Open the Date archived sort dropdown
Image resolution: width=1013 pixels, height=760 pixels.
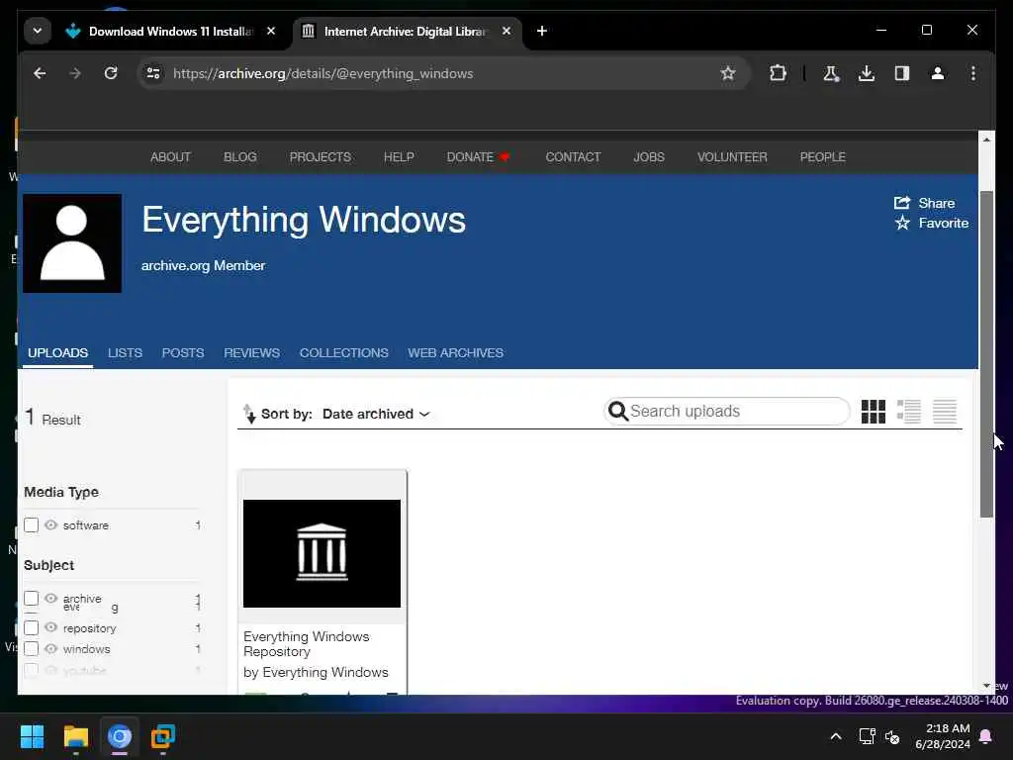(376, 414)
